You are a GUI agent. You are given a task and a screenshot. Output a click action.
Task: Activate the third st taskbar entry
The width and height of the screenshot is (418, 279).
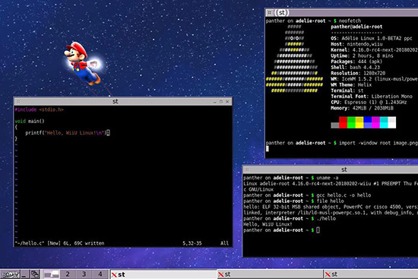pos(371,274)
